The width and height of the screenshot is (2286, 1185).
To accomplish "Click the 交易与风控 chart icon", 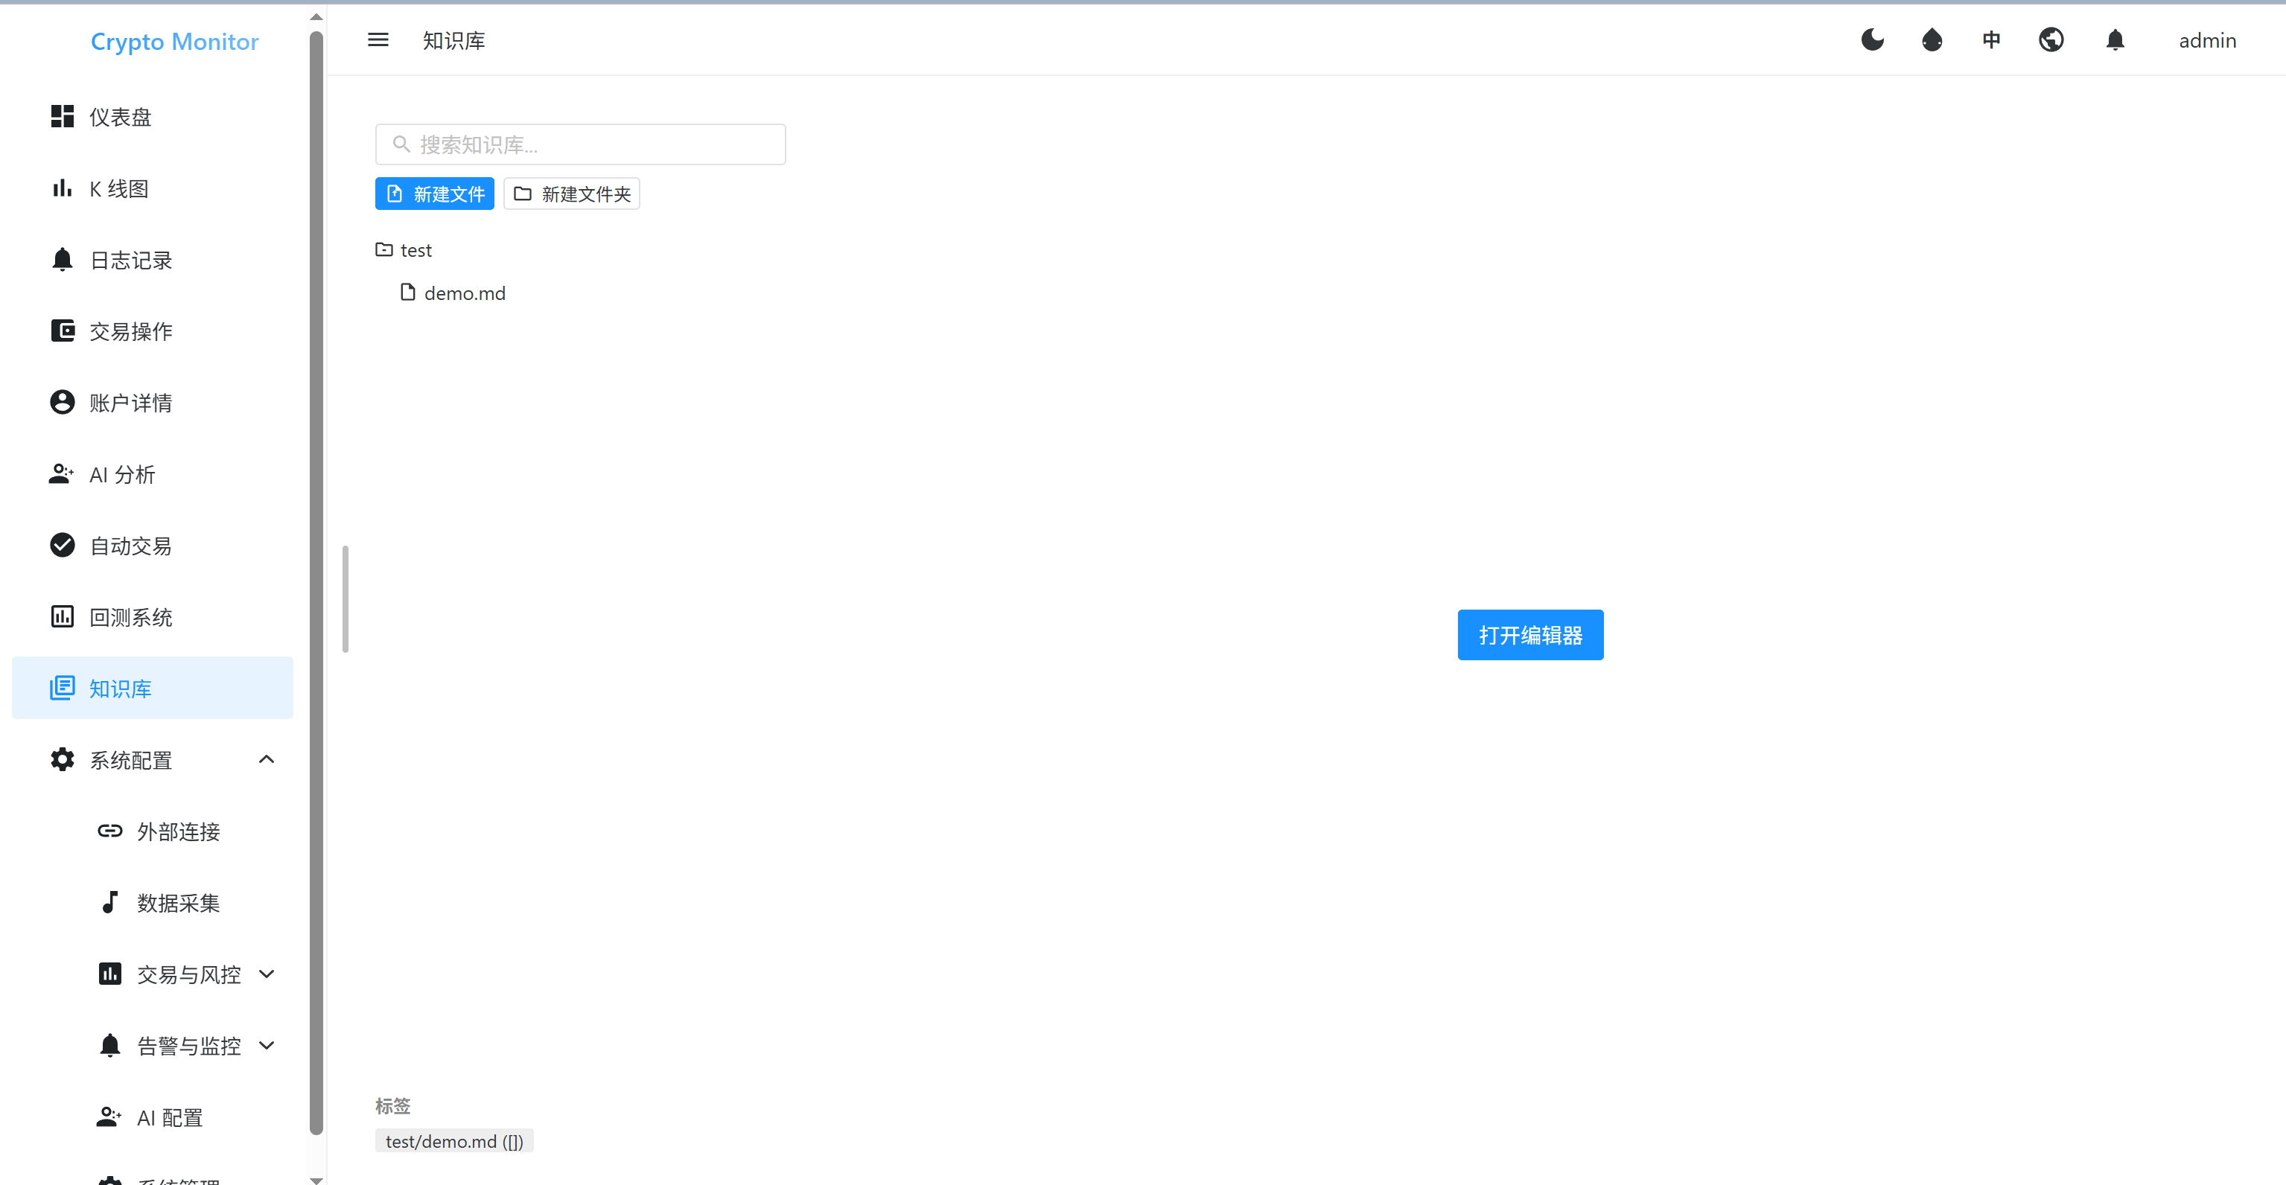I will [110, 974].
